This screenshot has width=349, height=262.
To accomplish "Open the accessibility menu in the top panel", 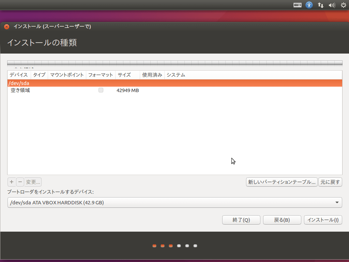I will tap(309, 5).
